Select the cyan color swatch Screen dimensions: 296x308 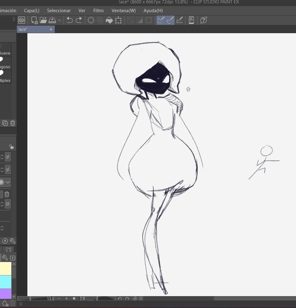tap(5, 282)
